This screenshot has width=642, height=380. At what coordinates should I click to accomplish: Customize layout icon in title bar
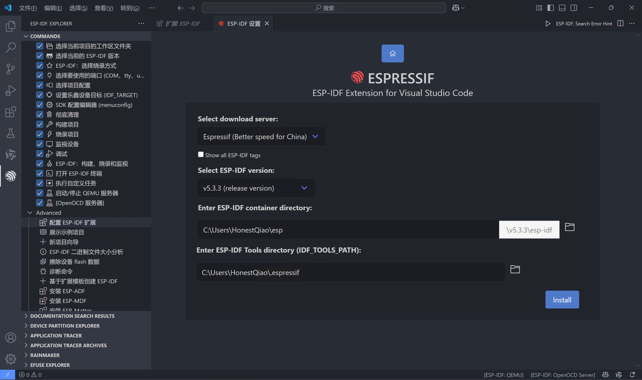(539, 8)
